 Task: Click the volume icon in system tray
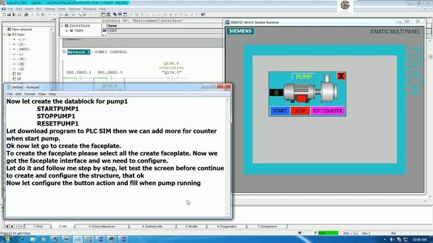point(392,240)
